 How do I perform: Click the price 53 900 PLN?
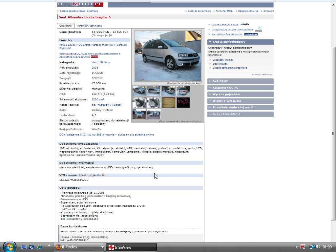click(x=100, y=32)
